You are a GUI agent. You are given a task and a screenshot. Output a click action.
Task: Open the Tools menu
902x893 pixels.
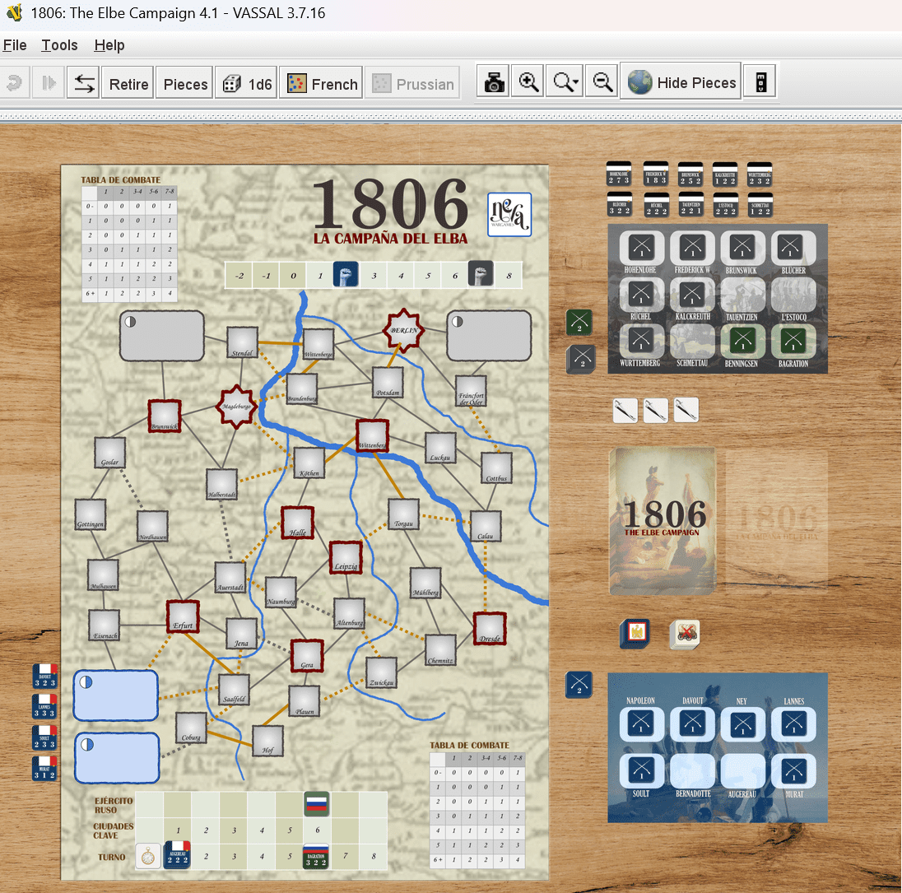point(60,45)
